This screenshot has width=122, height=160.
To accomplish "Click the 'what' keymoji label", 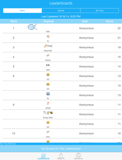I will coord(48,108).
